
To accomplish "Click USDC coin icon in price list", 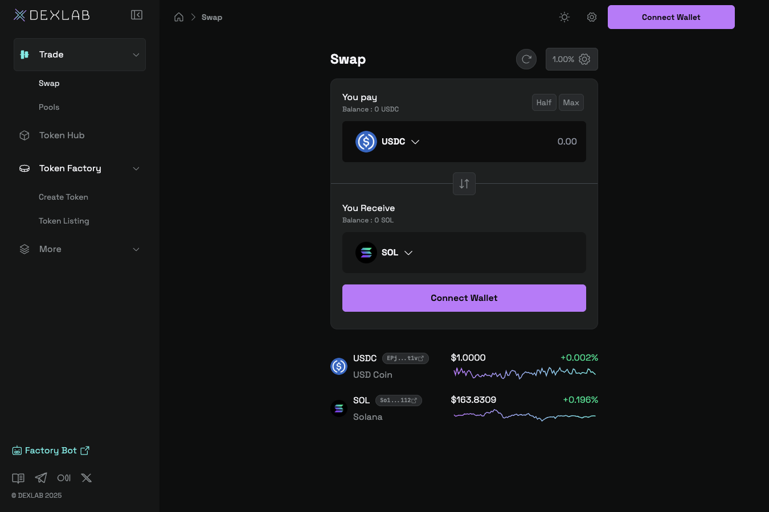I will tap(339, 366).
